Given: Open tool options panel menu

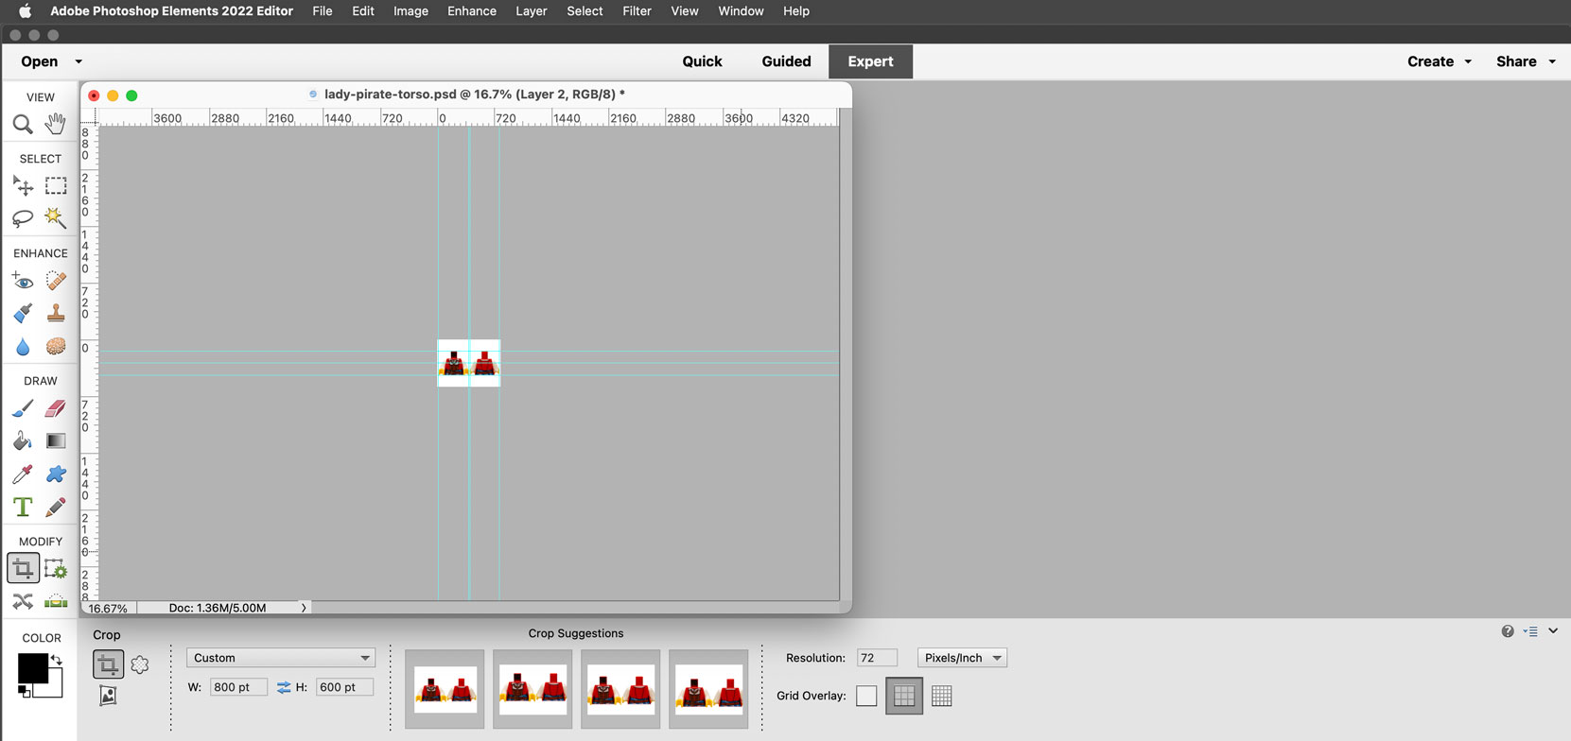Looking at the screenshot, I should [1530, 631].
